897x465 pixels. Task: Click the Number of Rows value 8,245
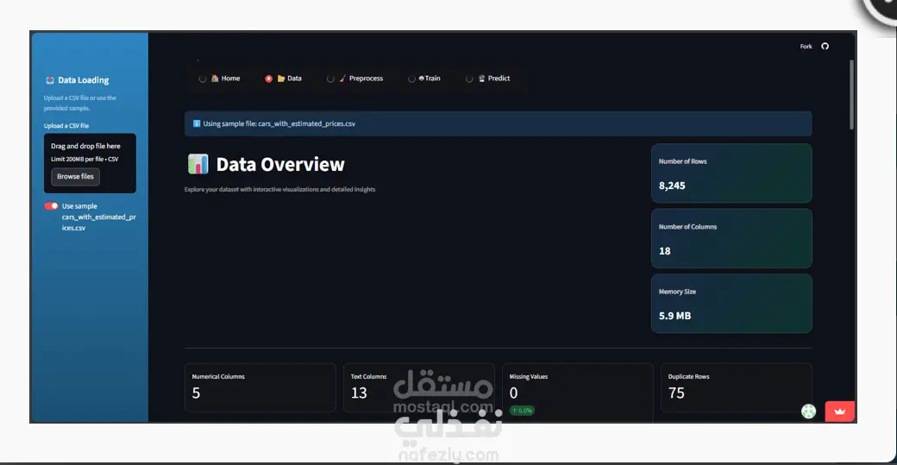[x=672, y=185]
